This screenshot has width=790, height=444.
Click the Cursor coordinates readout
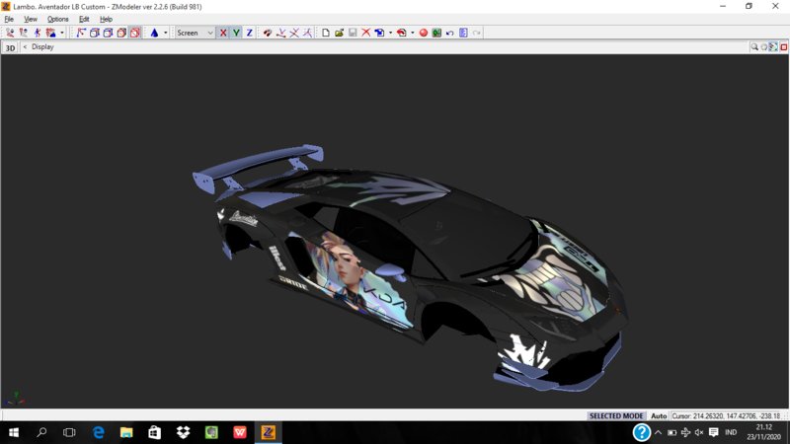(x=726, y=415)
